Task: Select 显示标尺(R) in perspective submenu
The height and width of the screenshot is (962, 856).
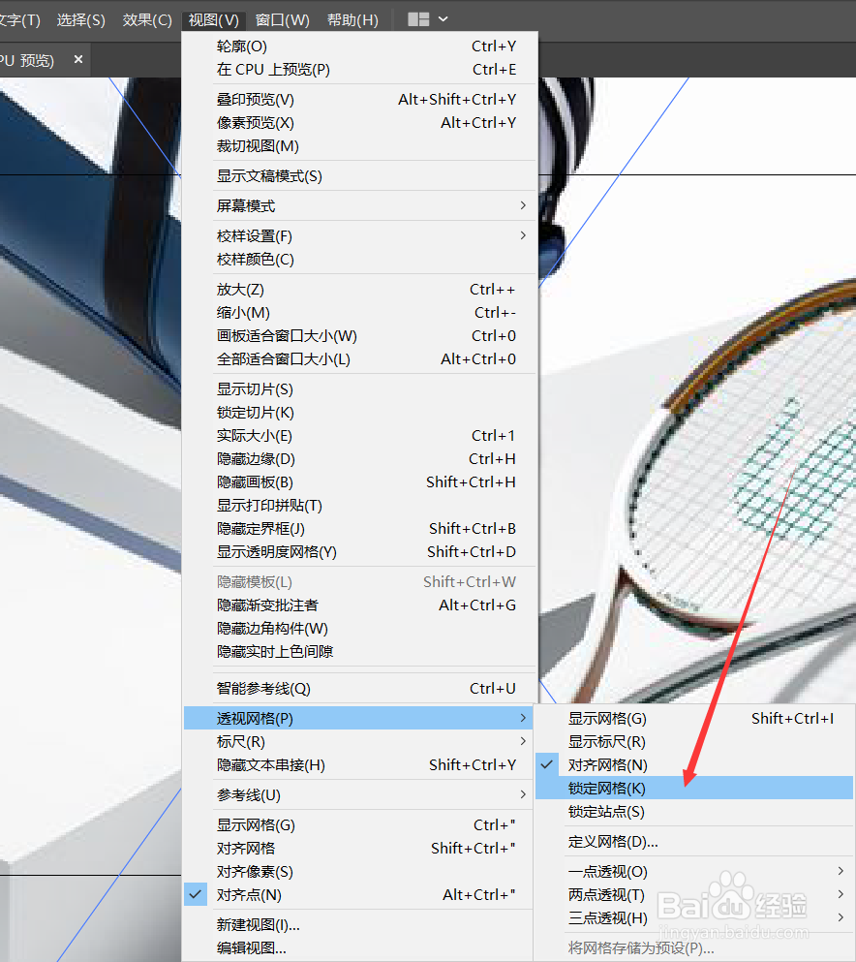Action: click(694, 742)
